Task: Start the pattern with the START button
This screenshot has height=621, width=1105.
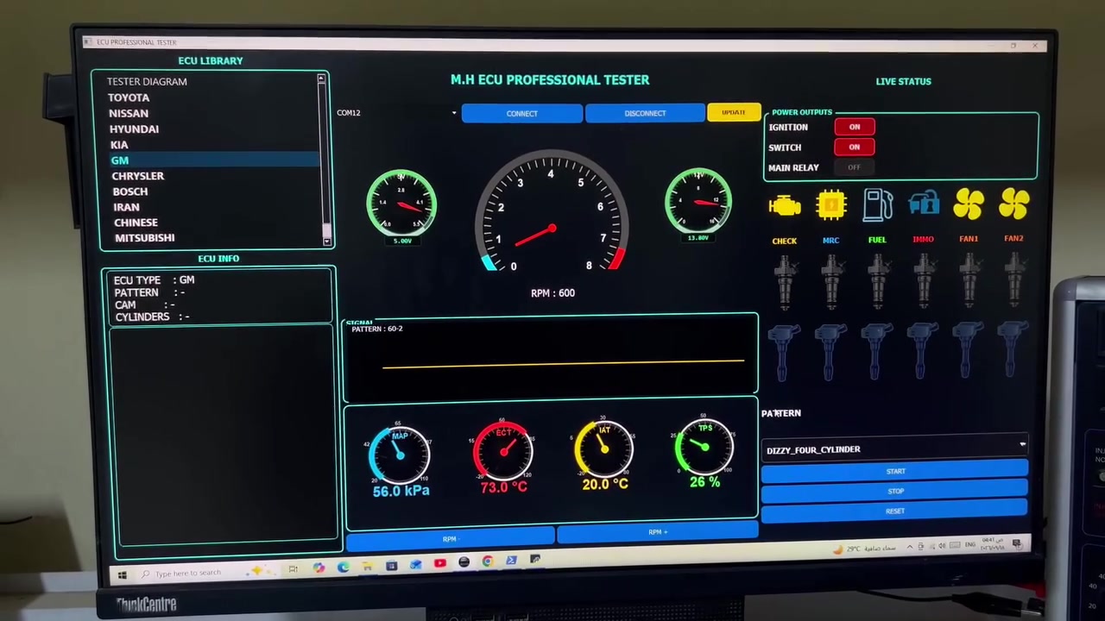Action: coord(895,471)
